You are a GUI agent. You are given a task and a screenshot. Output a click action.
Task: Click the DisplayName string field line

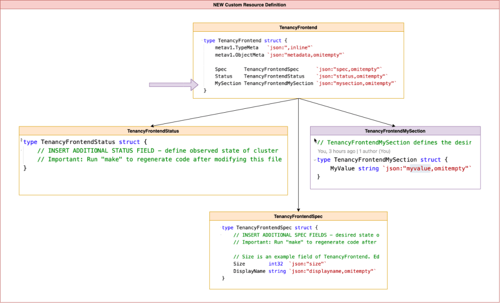pyautogui.click(x=305, y=271)
